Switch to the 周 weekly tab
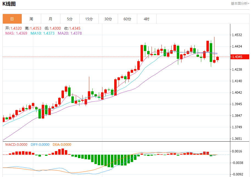The height and width of the screenshot is (177, 252). tap(31, 19)
